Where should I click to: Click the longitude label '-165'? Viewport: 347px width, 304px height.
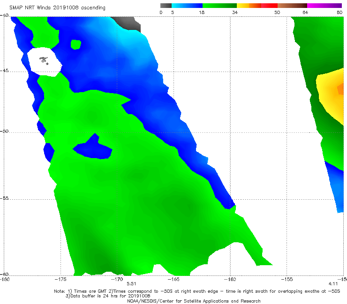click(173, 279)
